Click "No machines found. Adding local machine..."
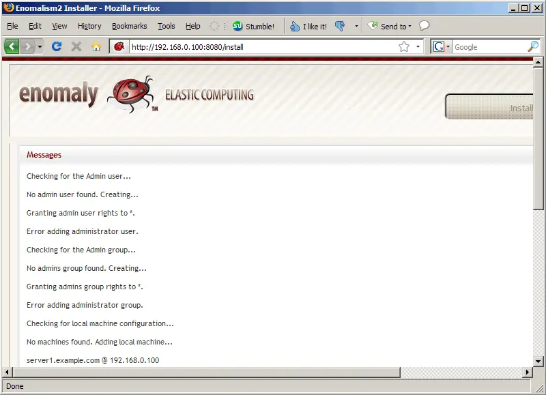The width and height of the screenshot is (546, 395). [100, 342]
